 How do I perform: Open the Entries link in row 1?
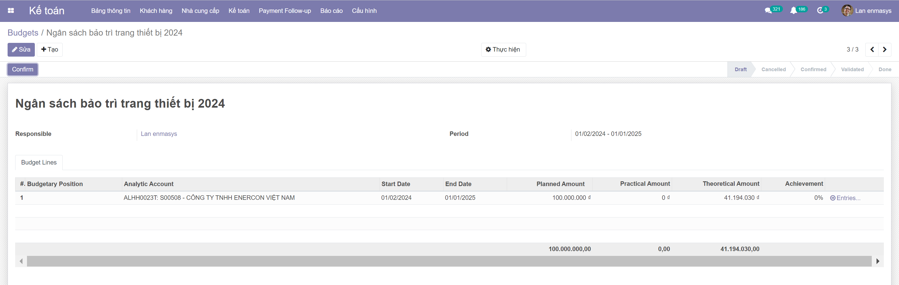click(x=845, y=198)
